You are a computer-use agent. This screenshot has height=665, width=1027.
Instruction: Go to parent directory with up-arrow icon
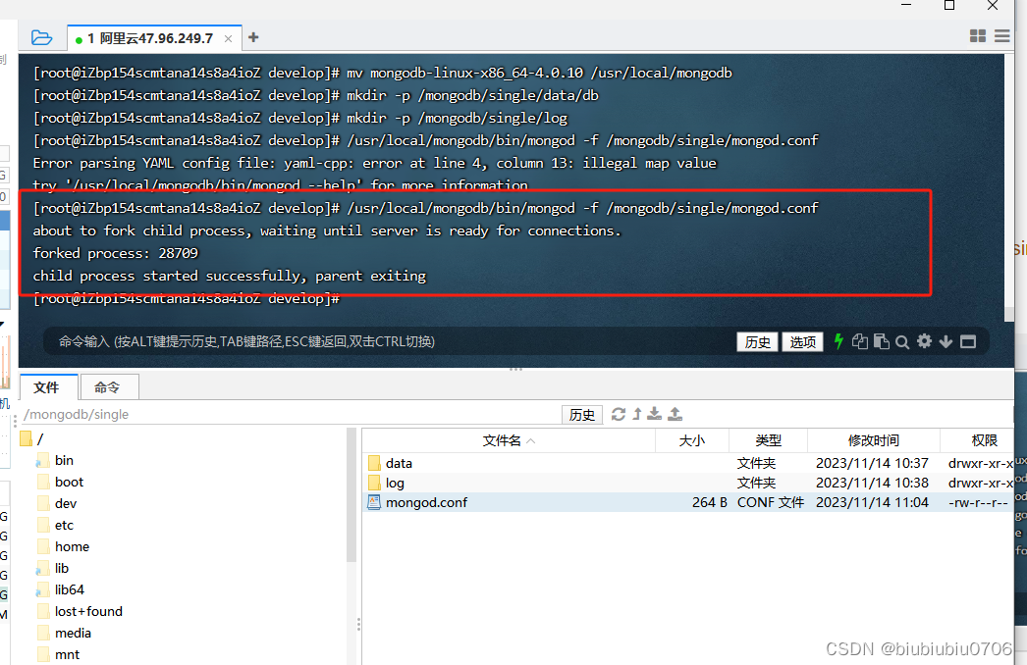(637, 413)
